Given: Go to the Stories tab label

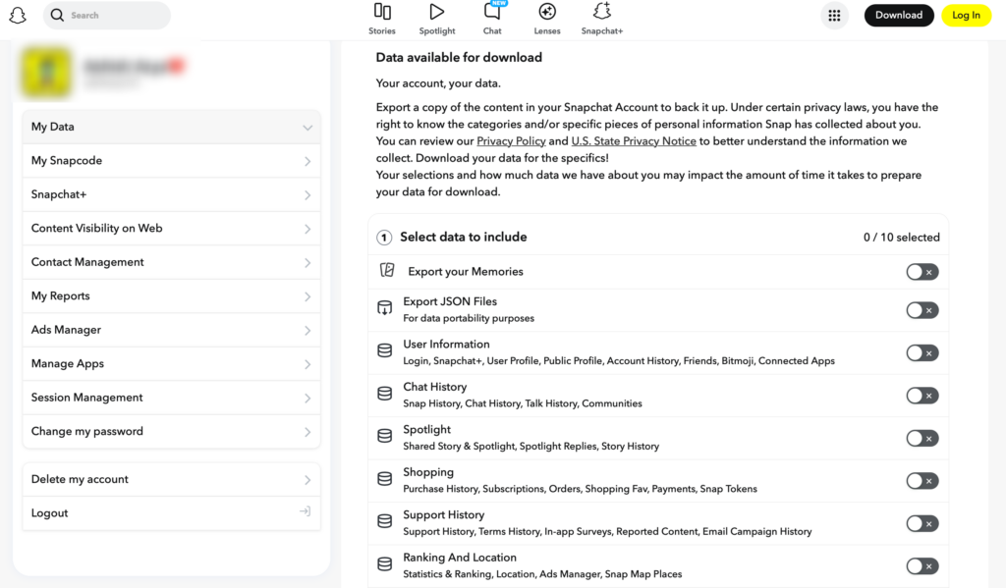Looking at the screenshot, I should point(382,30).
